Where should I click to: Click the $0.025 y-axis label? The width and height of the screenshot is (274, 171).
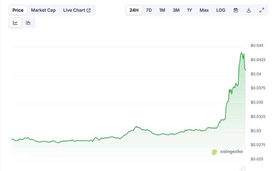(257, 159)
